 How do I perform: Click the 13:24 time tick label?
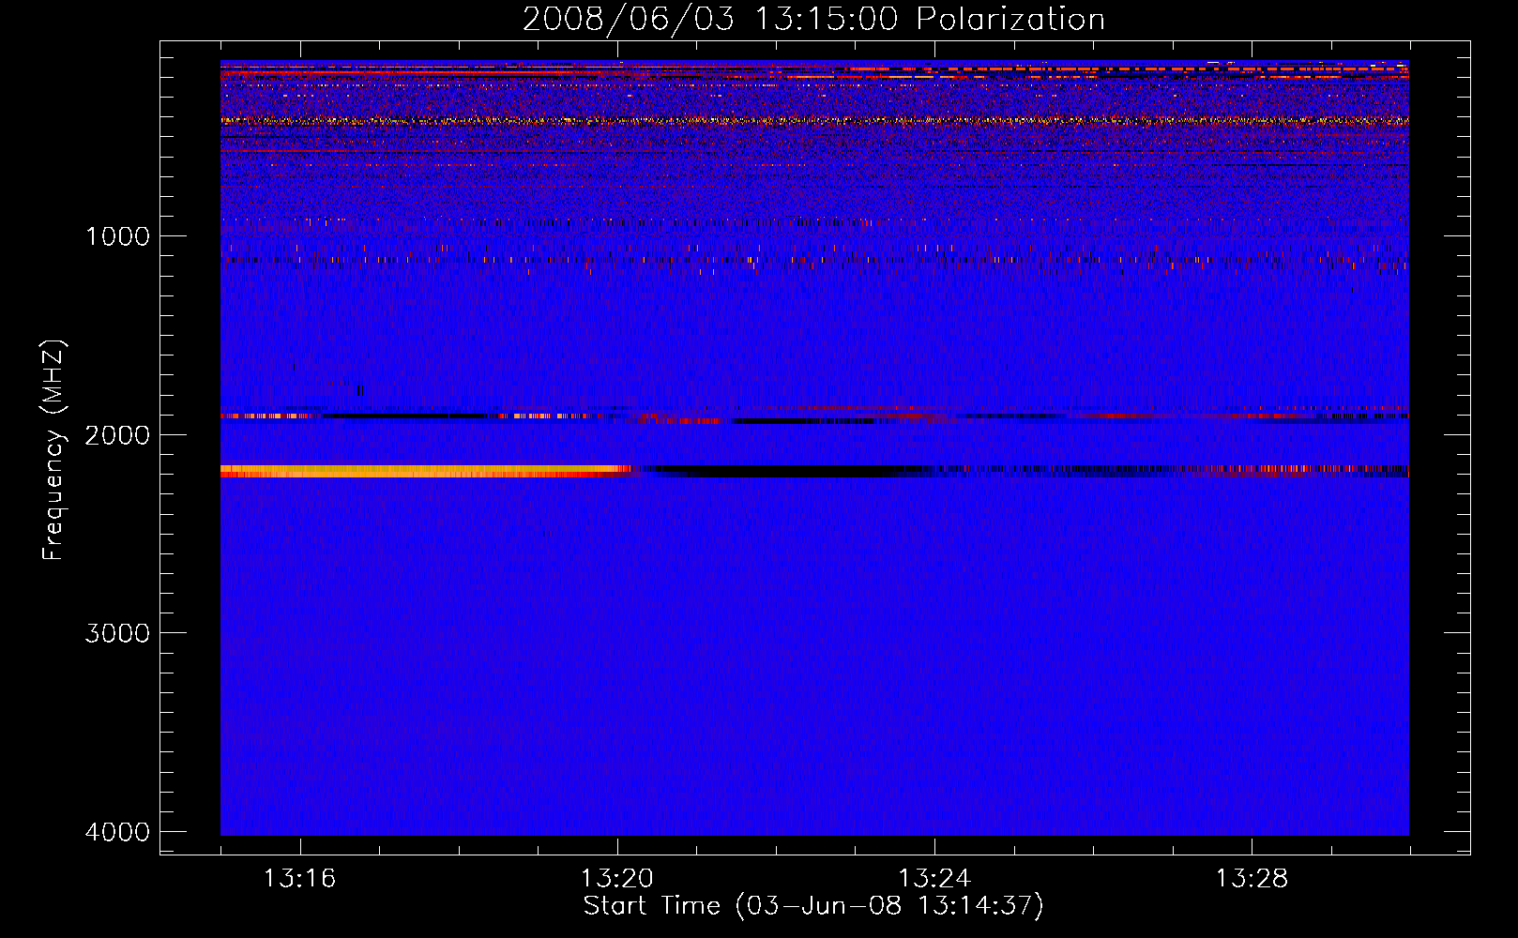pyautogui.click(x=934, y=879)
